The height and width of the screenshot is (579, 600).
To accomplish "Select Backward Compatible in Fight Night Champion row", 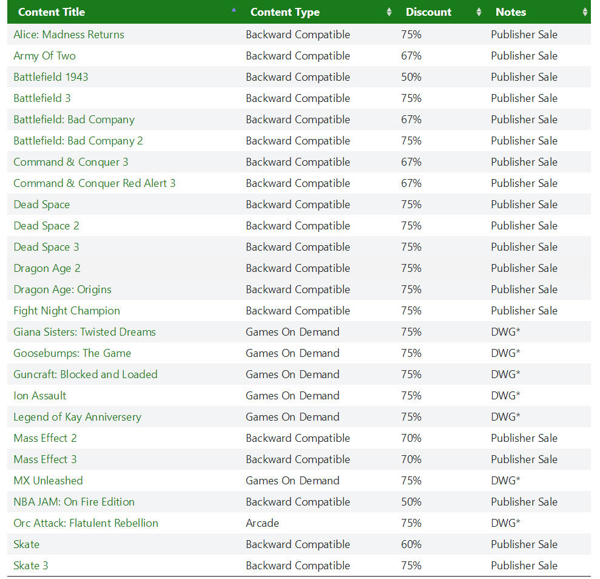I will point(298,311).
